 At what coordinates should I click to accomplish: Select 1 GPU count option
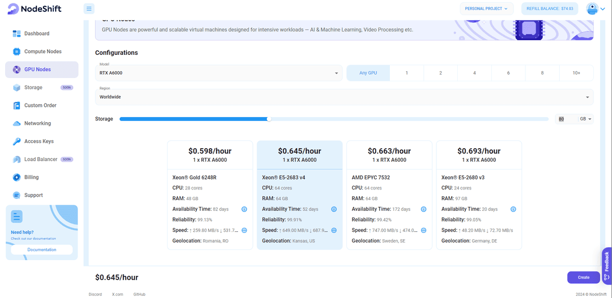pos(407,73)
